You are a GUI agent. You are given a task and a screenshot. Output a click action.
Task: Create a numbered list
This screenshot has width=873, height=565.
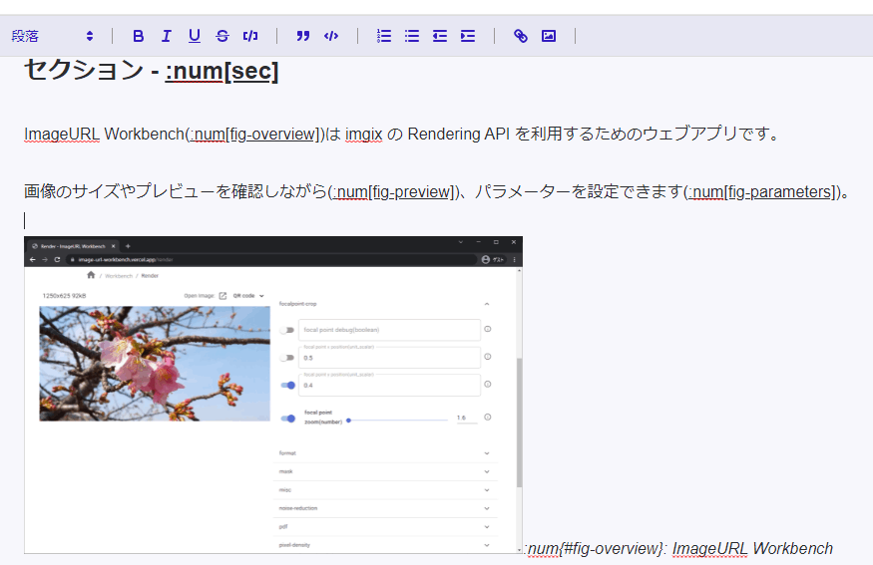383,36
